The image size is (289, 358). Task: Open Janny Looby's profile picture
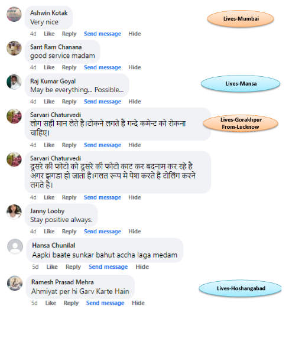[x=14, y=211]
